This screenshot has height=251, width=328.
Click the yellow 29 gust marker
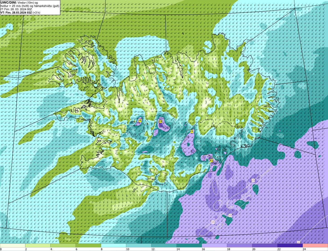(x=160, y=121)
